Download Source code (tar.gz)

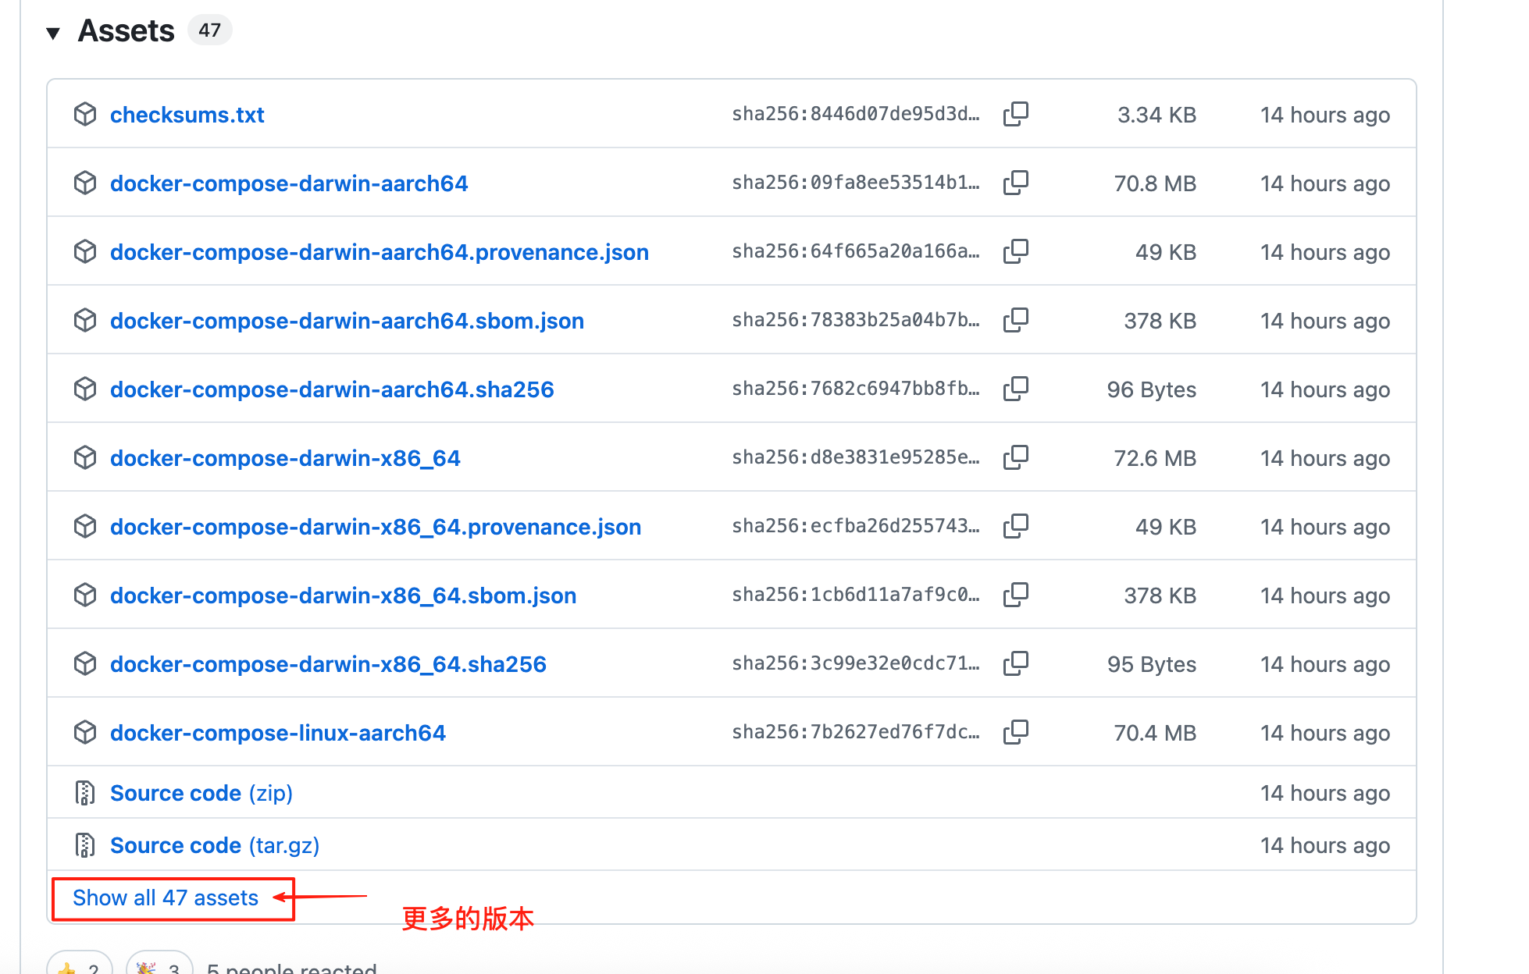coord(215,845)
